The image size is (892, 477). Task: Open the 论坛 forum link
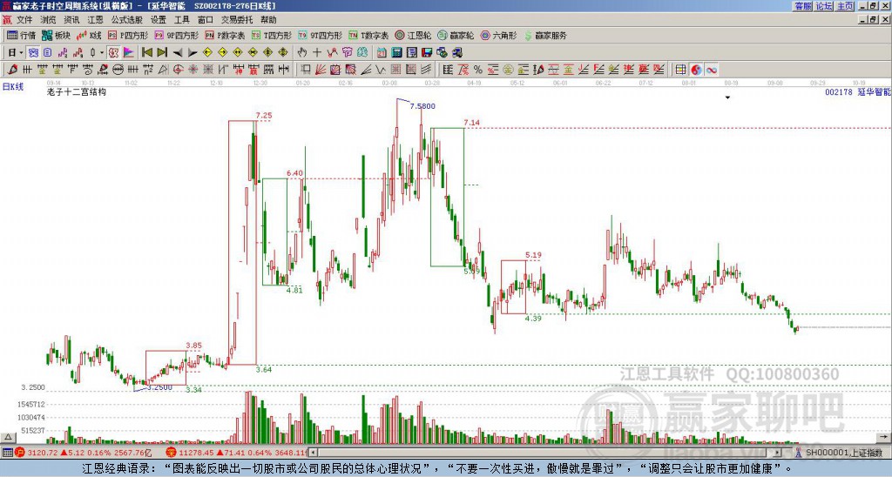click(824, 6)
